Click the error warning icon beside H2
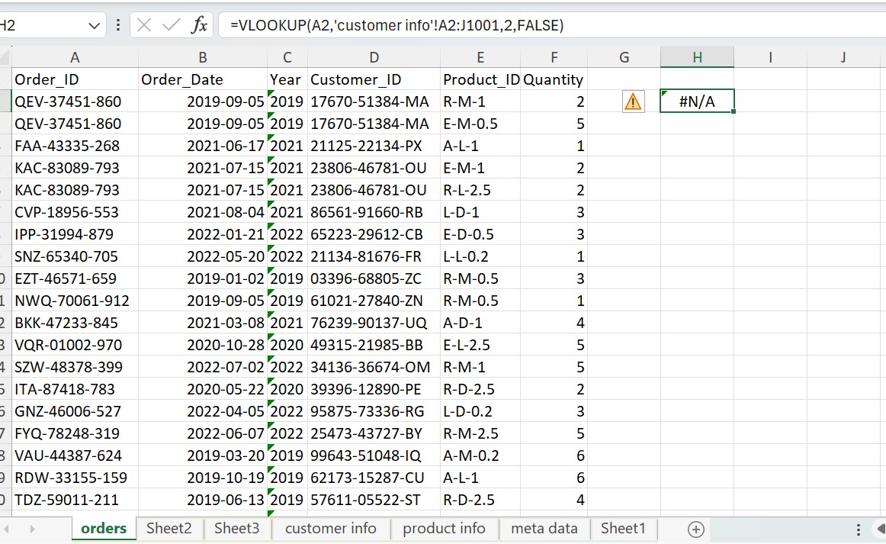This screenshot has height=544, width=886. tap(633, 101)
